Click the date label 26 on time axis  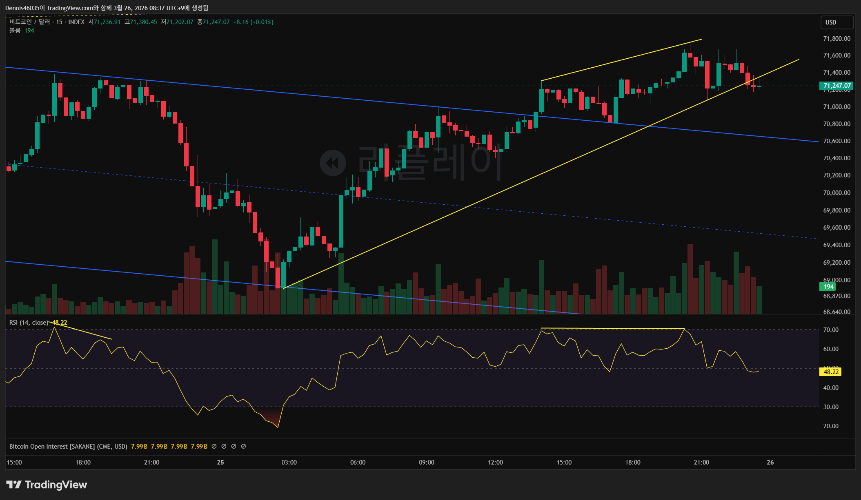[x=770, y=462]
